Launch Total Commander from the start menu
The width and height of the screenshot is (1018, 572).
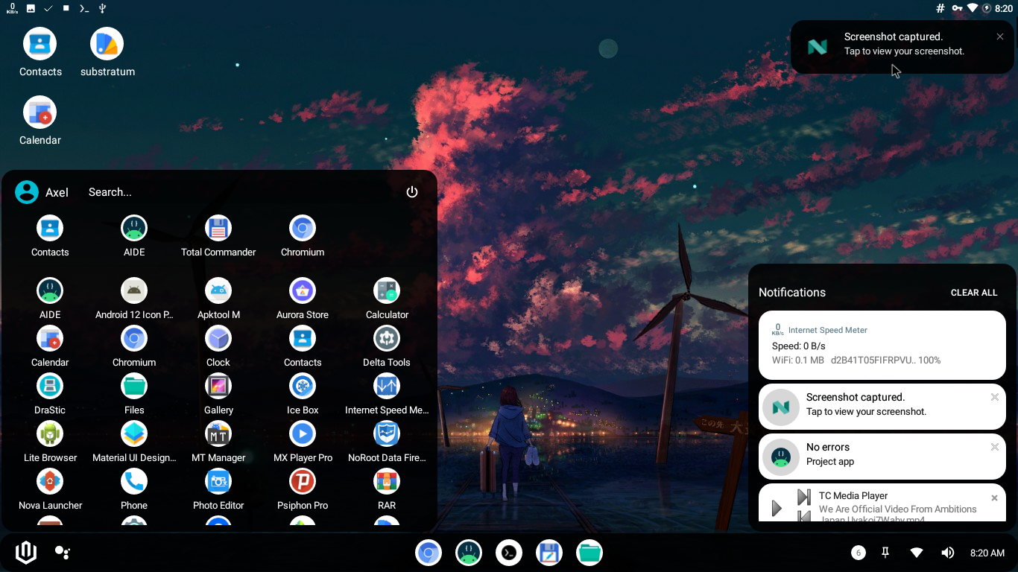(x=218, y=236)
